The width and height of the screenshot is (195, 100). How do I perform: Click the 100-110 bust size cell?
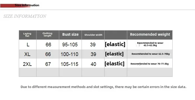(69, 54)
